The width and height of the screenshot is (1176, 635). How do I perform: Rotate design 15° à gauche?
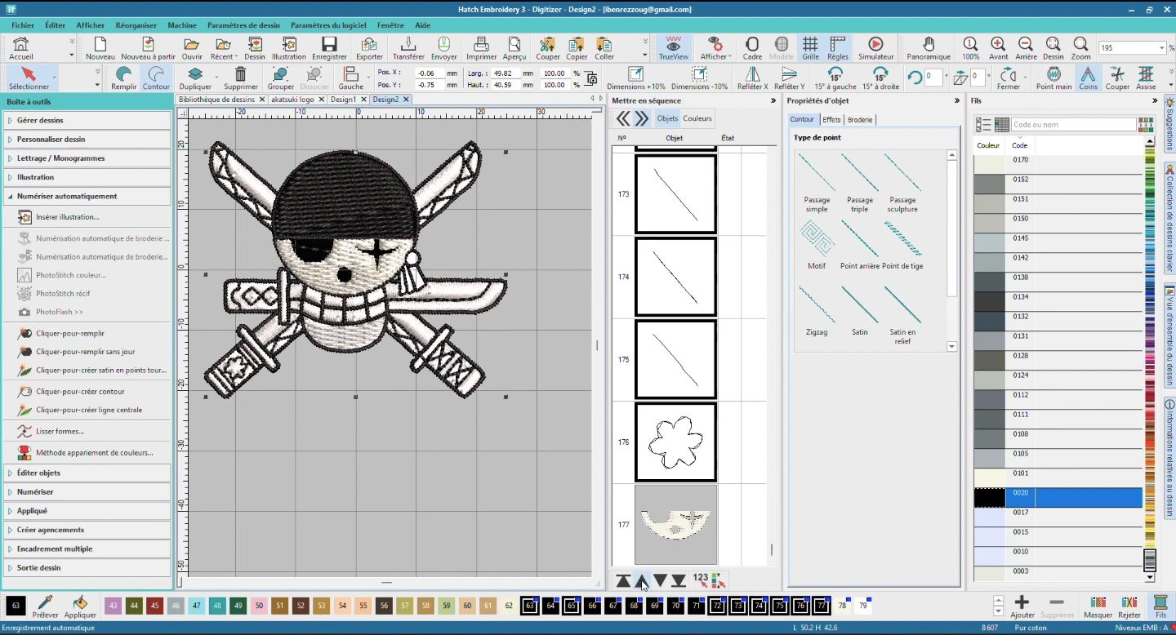click(835, 78)
